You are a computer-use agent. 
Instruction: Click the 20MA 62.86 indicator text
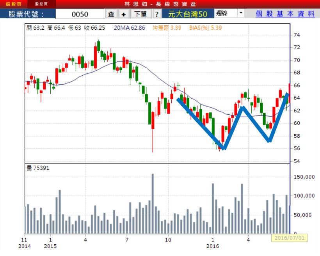[130, 28]
